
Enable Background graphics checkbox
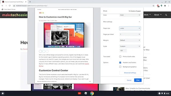120,67
